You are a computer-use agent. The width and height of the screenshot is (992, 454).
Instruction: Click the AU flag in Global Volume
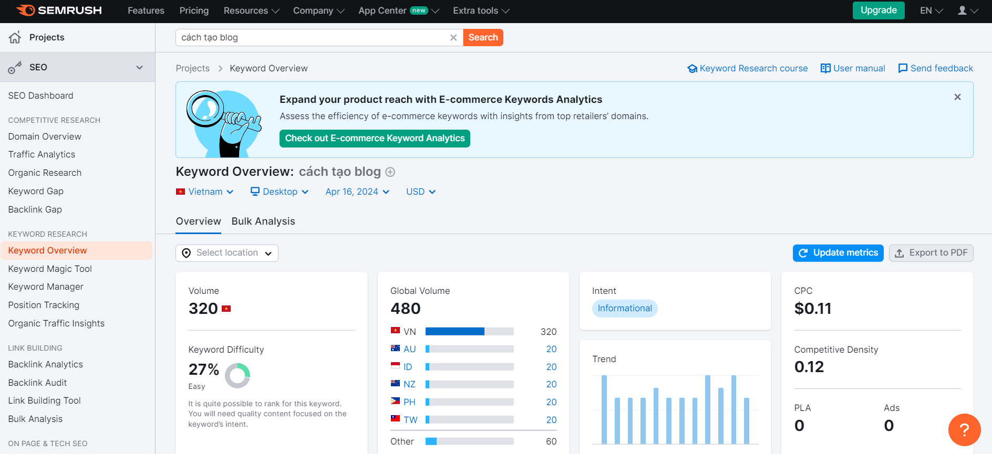[x=395, y=348]
